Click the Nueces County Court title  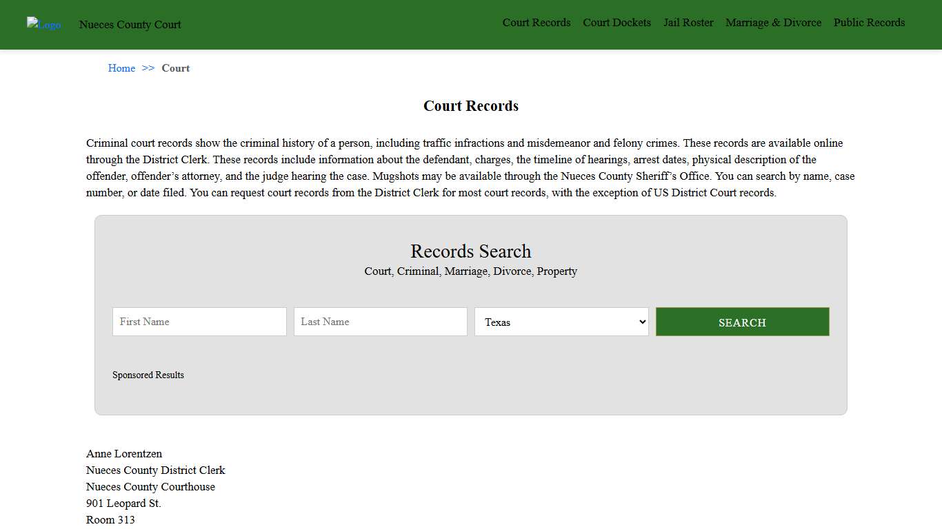[x=130, y=25]
